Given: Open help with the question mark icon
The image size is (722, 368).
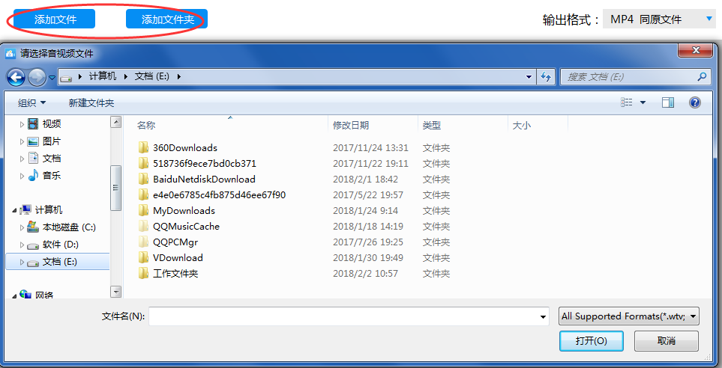Looking at the screenshot, I should point(695,102).
